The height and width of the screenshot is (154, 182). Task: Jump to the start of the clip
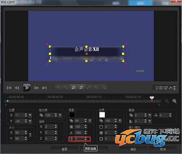(x=9, y=88)
